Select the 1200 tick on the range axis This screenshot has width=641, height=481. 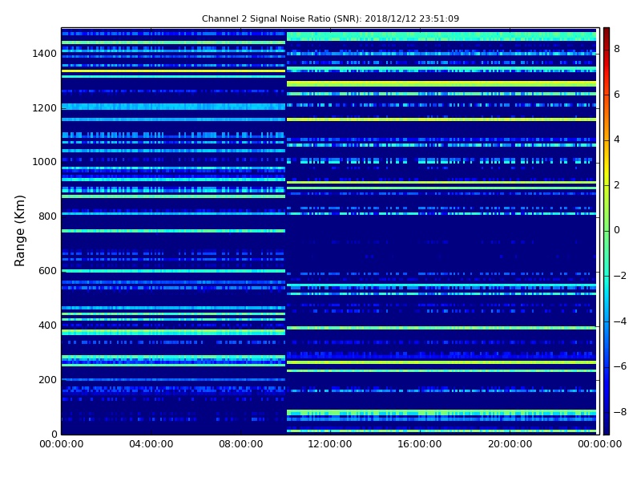[x=44, y=108]
